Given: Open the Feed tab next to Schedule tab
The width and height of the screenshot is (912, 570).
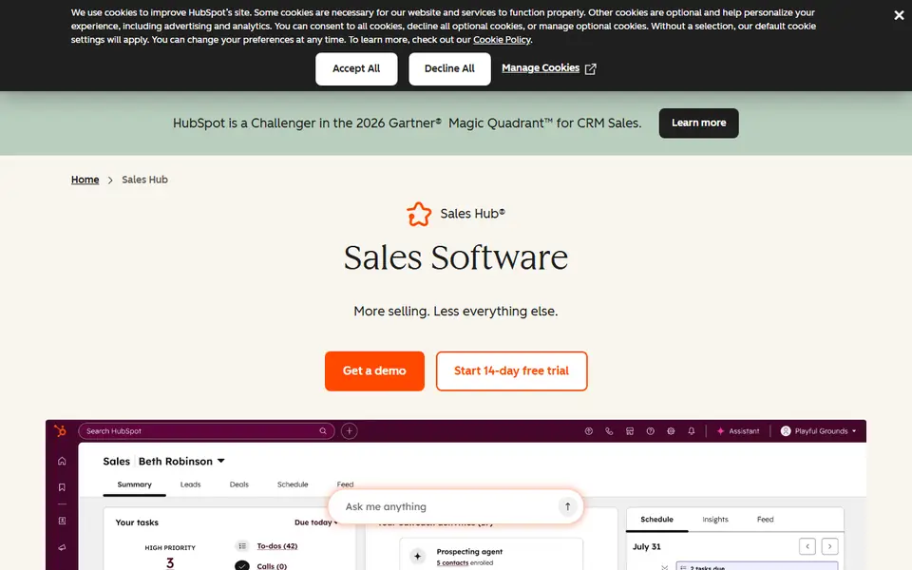Looking at the screenshot, I should point(345,484).
